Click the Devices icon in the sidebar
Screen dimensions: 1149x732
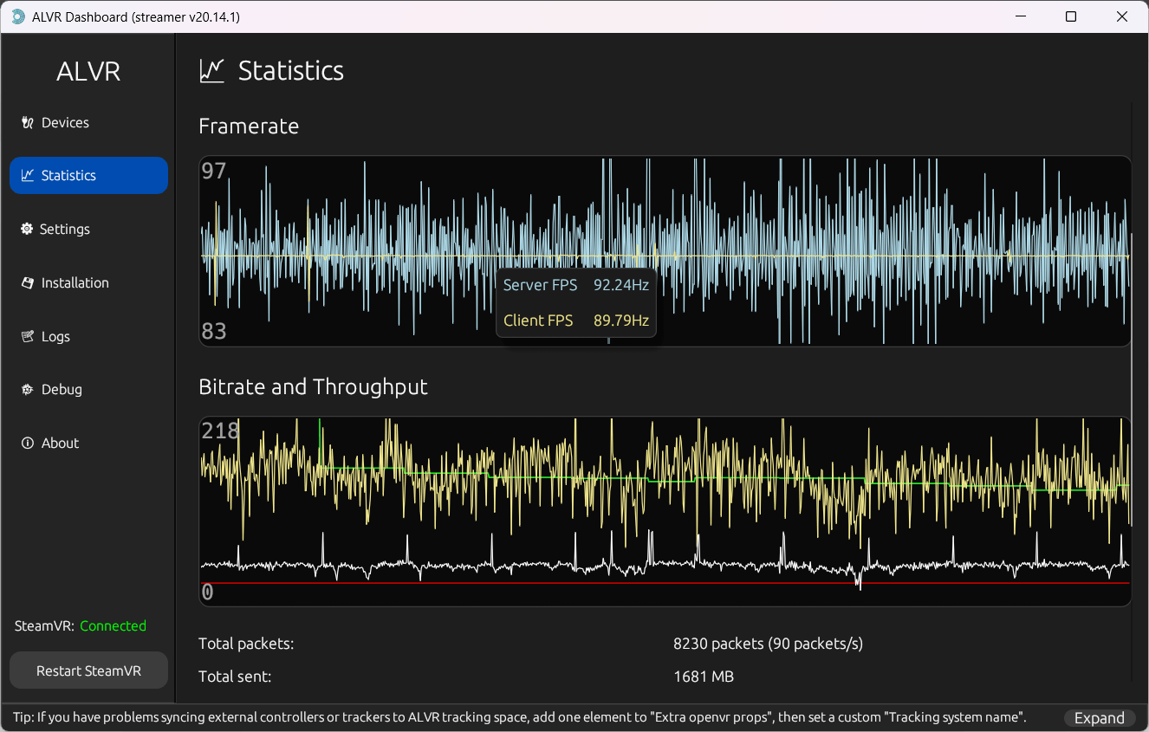pyautogui.click(x=28, y=123)
